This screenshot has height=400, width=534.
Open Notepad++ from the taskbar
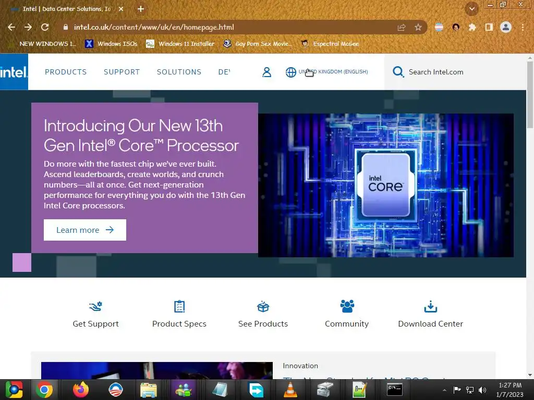tap(359, 390)
